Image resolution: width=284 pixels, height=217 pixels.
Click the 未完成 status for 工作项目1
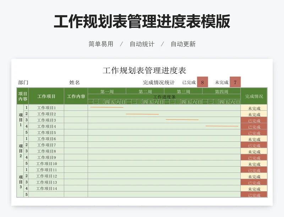[x=254, y=108]
